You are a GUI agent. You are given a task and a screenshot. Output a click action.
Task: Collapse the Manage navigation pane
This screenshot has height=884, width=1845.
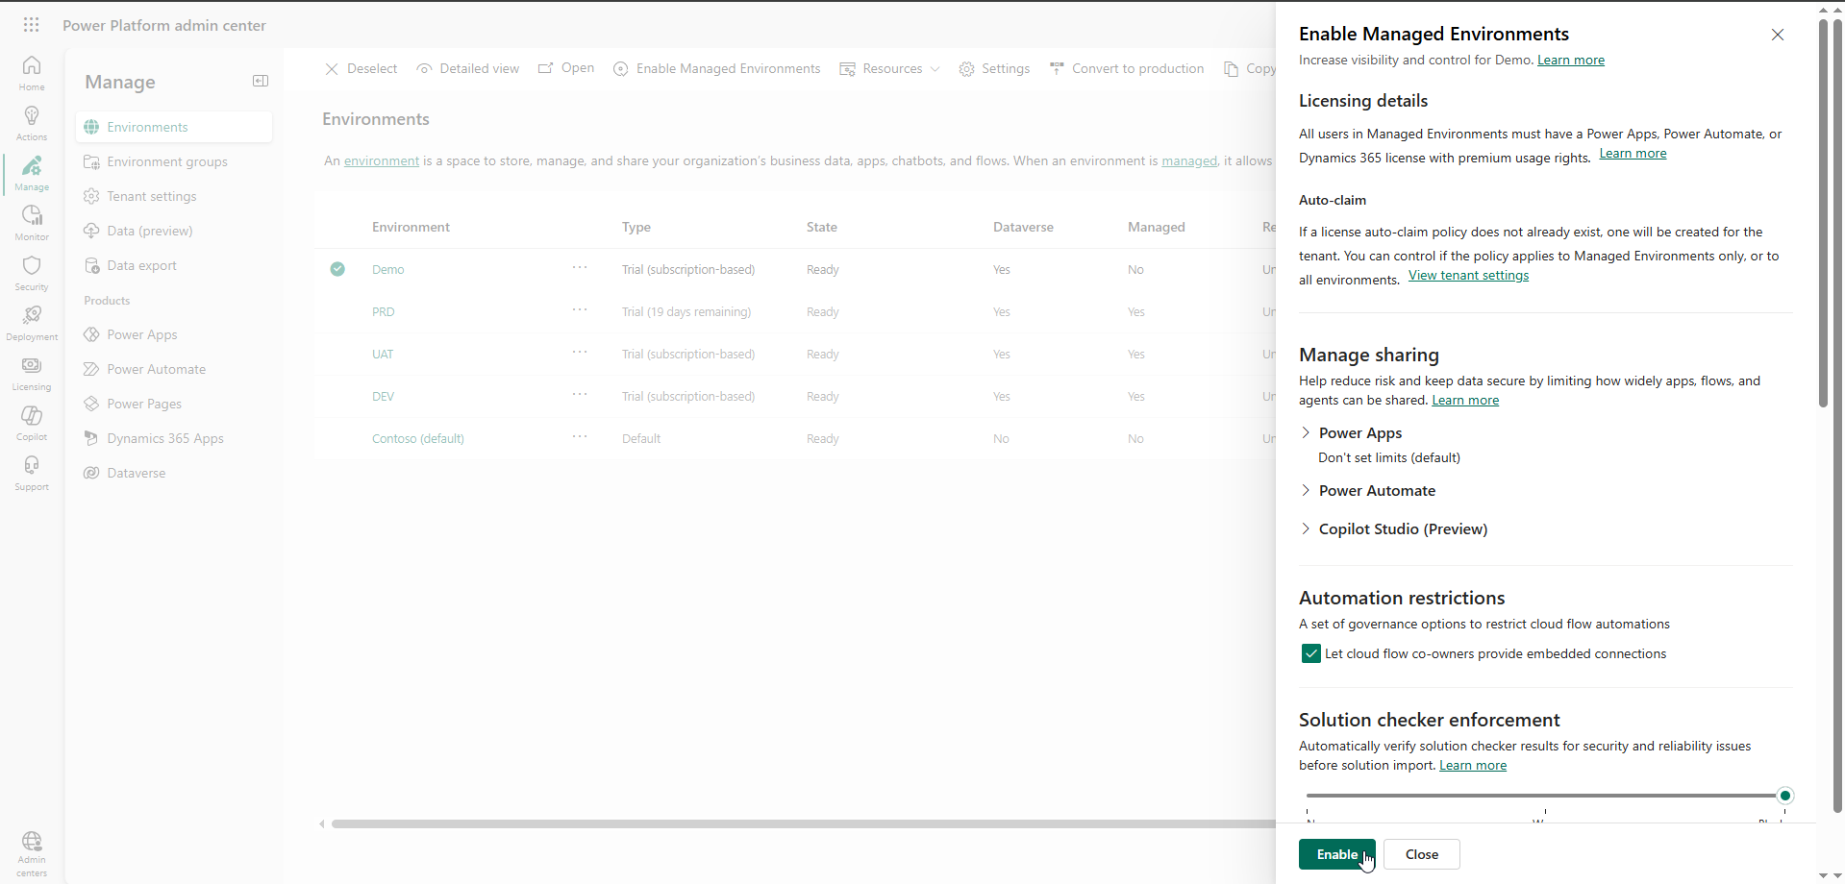tap(261, 81)
